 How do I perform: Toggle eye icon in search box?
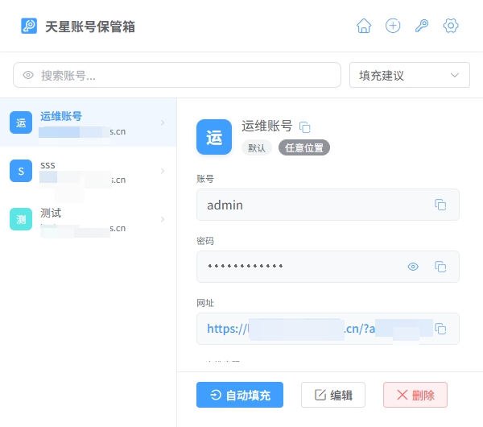28,75
